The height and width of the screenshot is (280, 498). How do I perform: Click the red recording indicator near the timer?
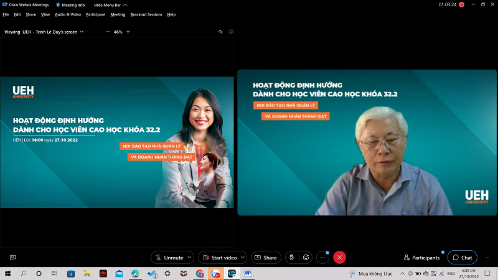click(x=461, y=4)
